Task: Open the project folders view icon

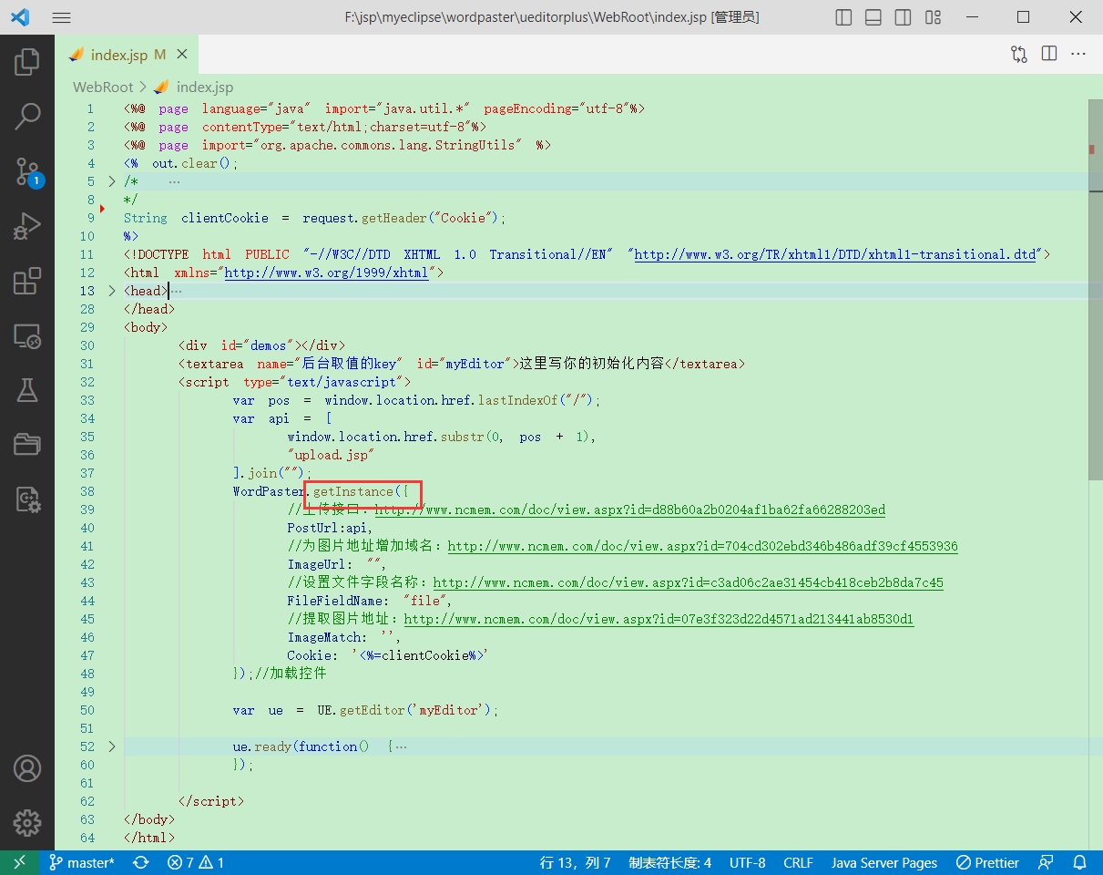Action: click(27, 445)
